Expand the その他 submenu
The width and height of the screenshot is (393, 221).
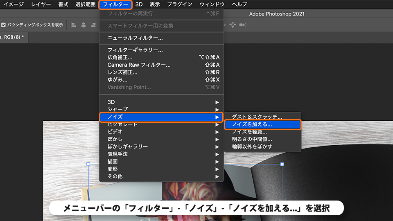(161, 176)
